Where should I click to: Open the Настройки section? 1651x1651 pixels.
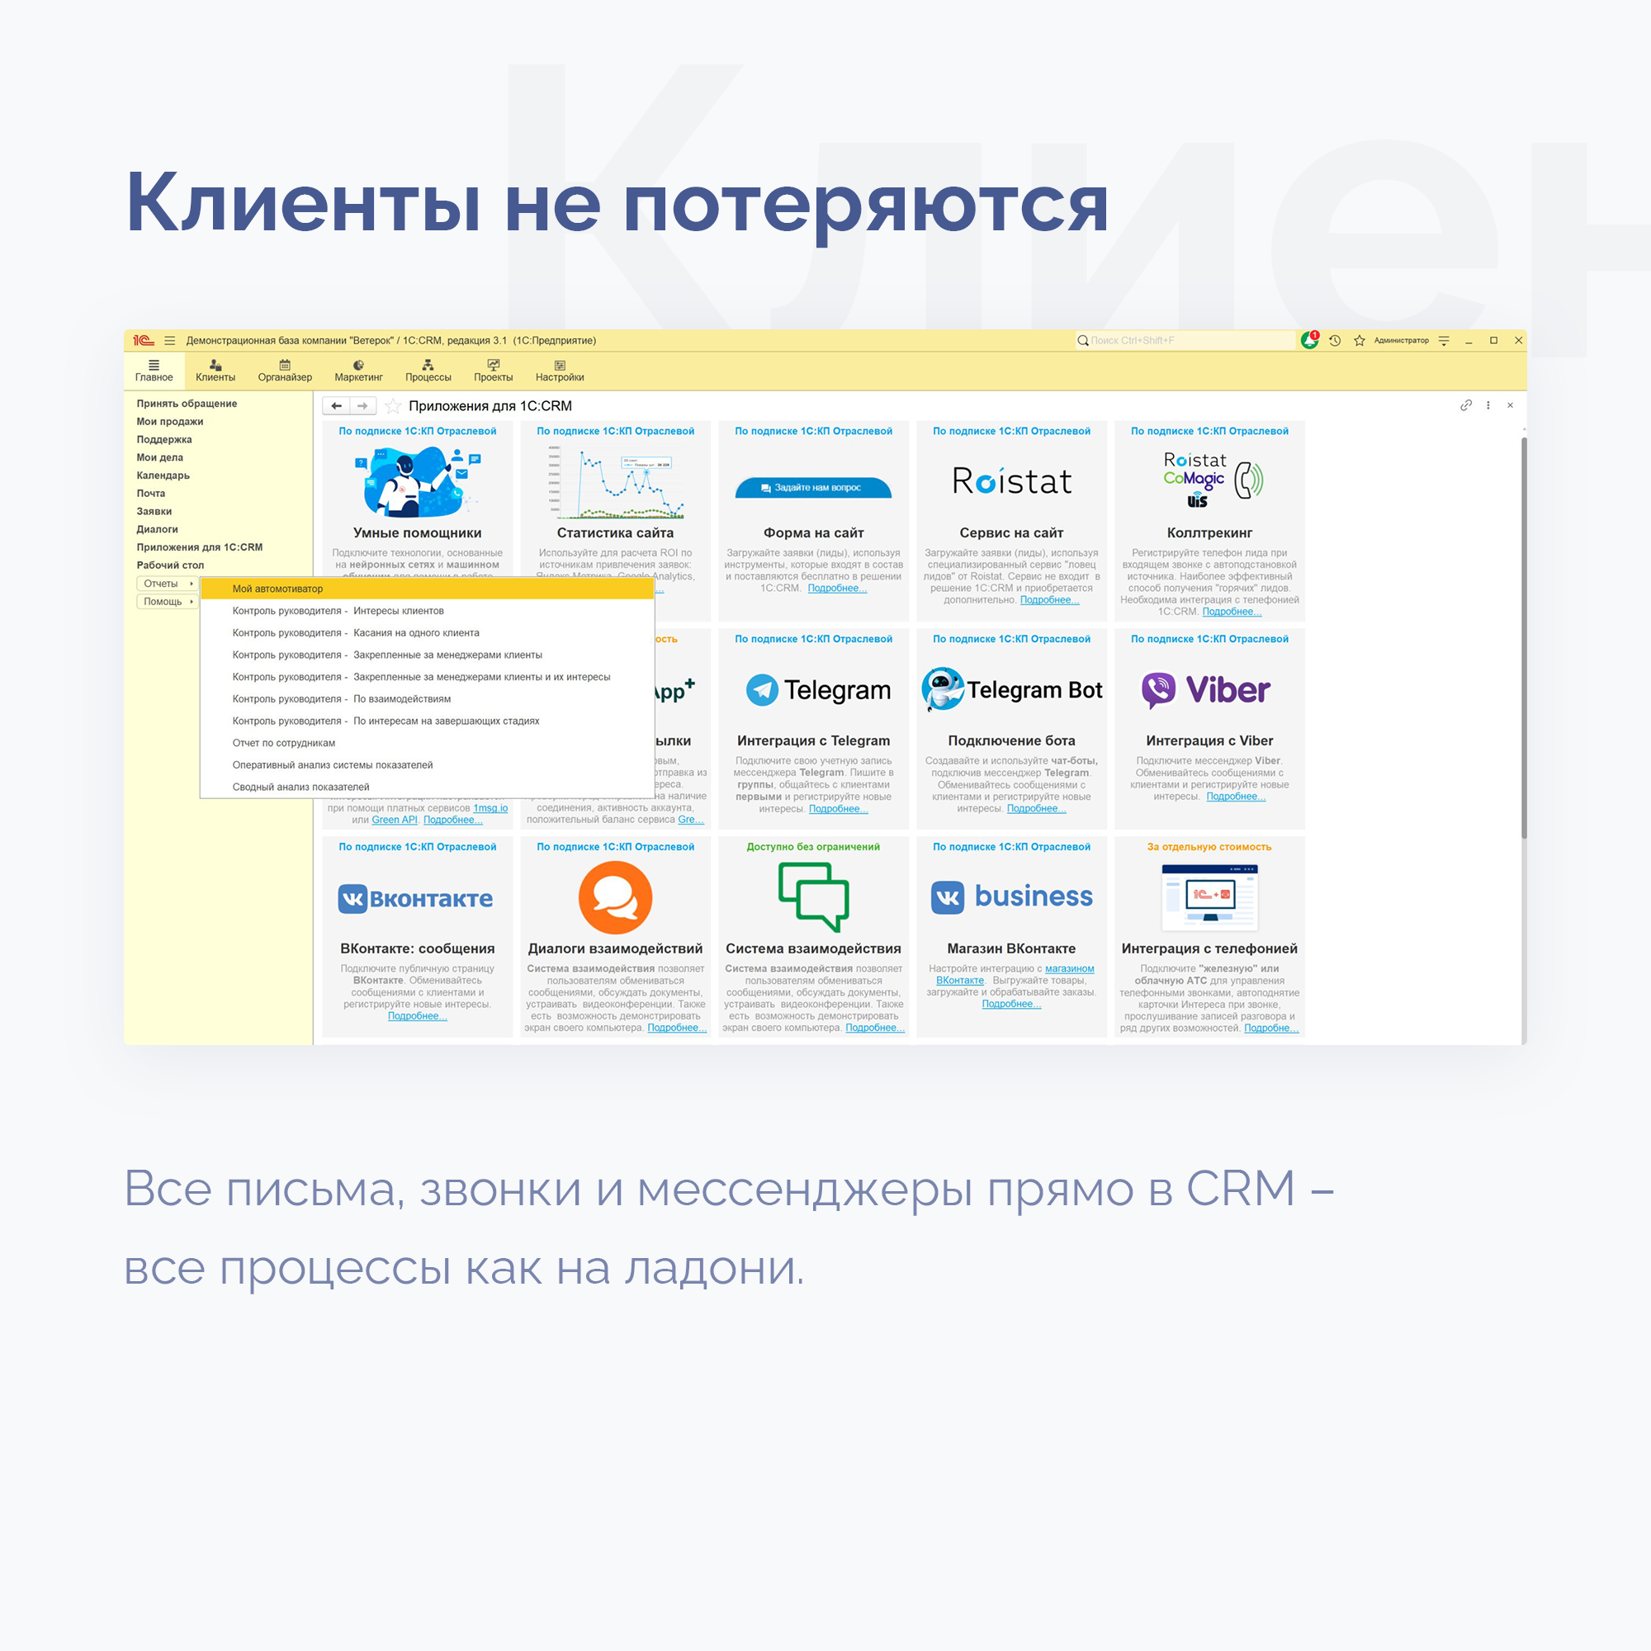[x=560, y=371]
